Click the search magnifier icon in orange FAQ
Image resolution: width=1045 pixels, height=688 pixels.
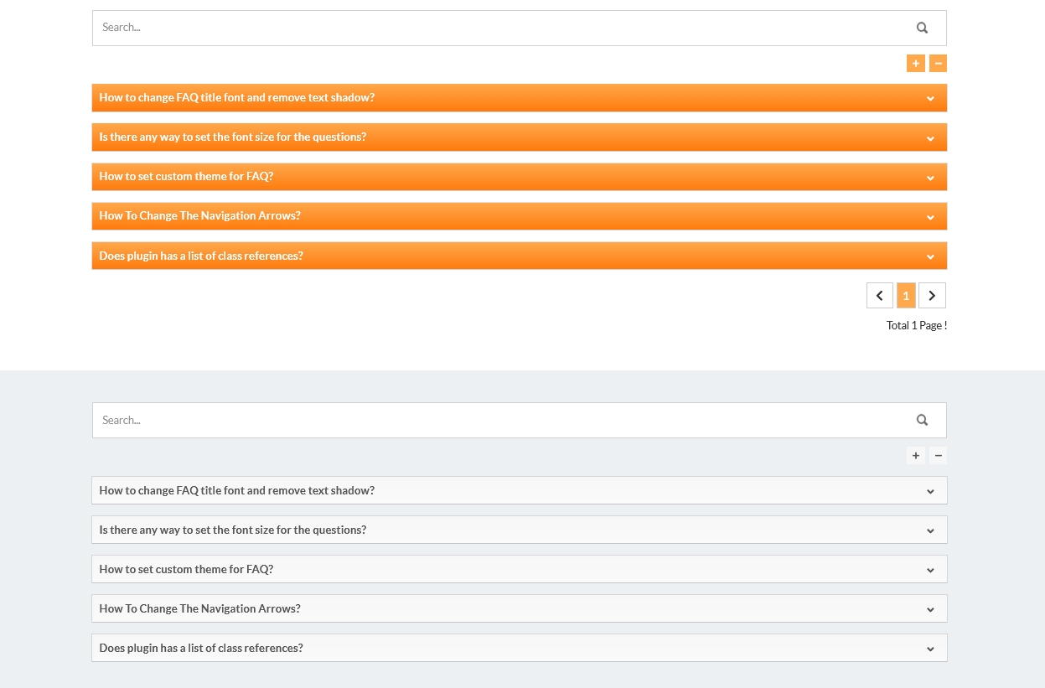pos(922,28)
